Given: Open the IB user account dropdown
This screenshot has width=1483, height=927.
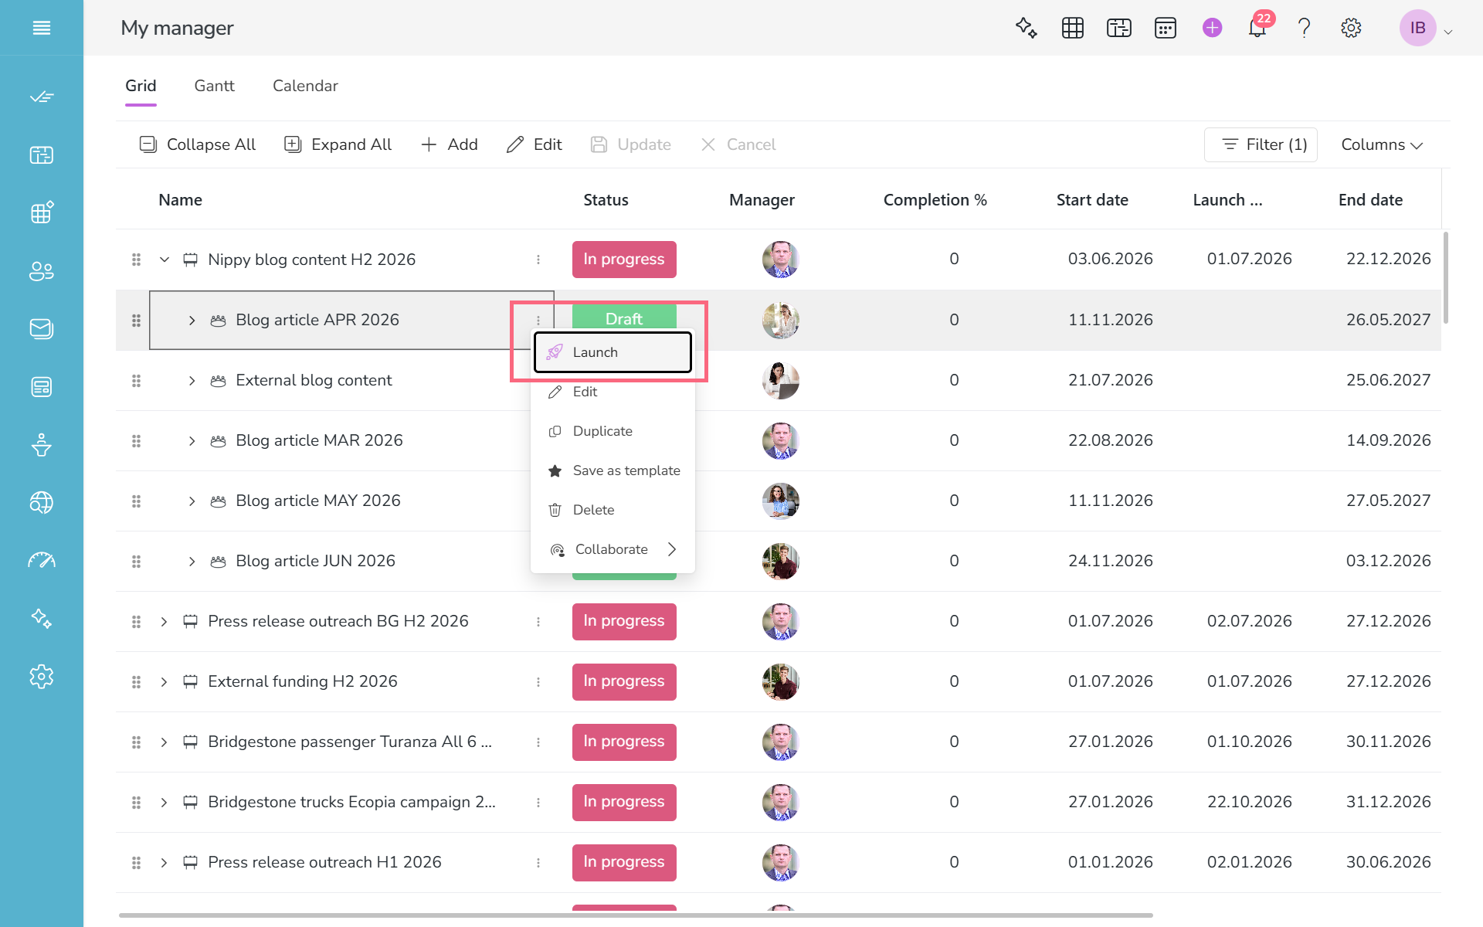Looking at the screenshot, I should coord(1427,29).
